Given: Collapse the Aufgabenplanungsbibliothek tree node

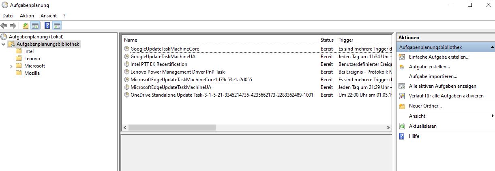Looking at the screenshot, I should point(4,44).
